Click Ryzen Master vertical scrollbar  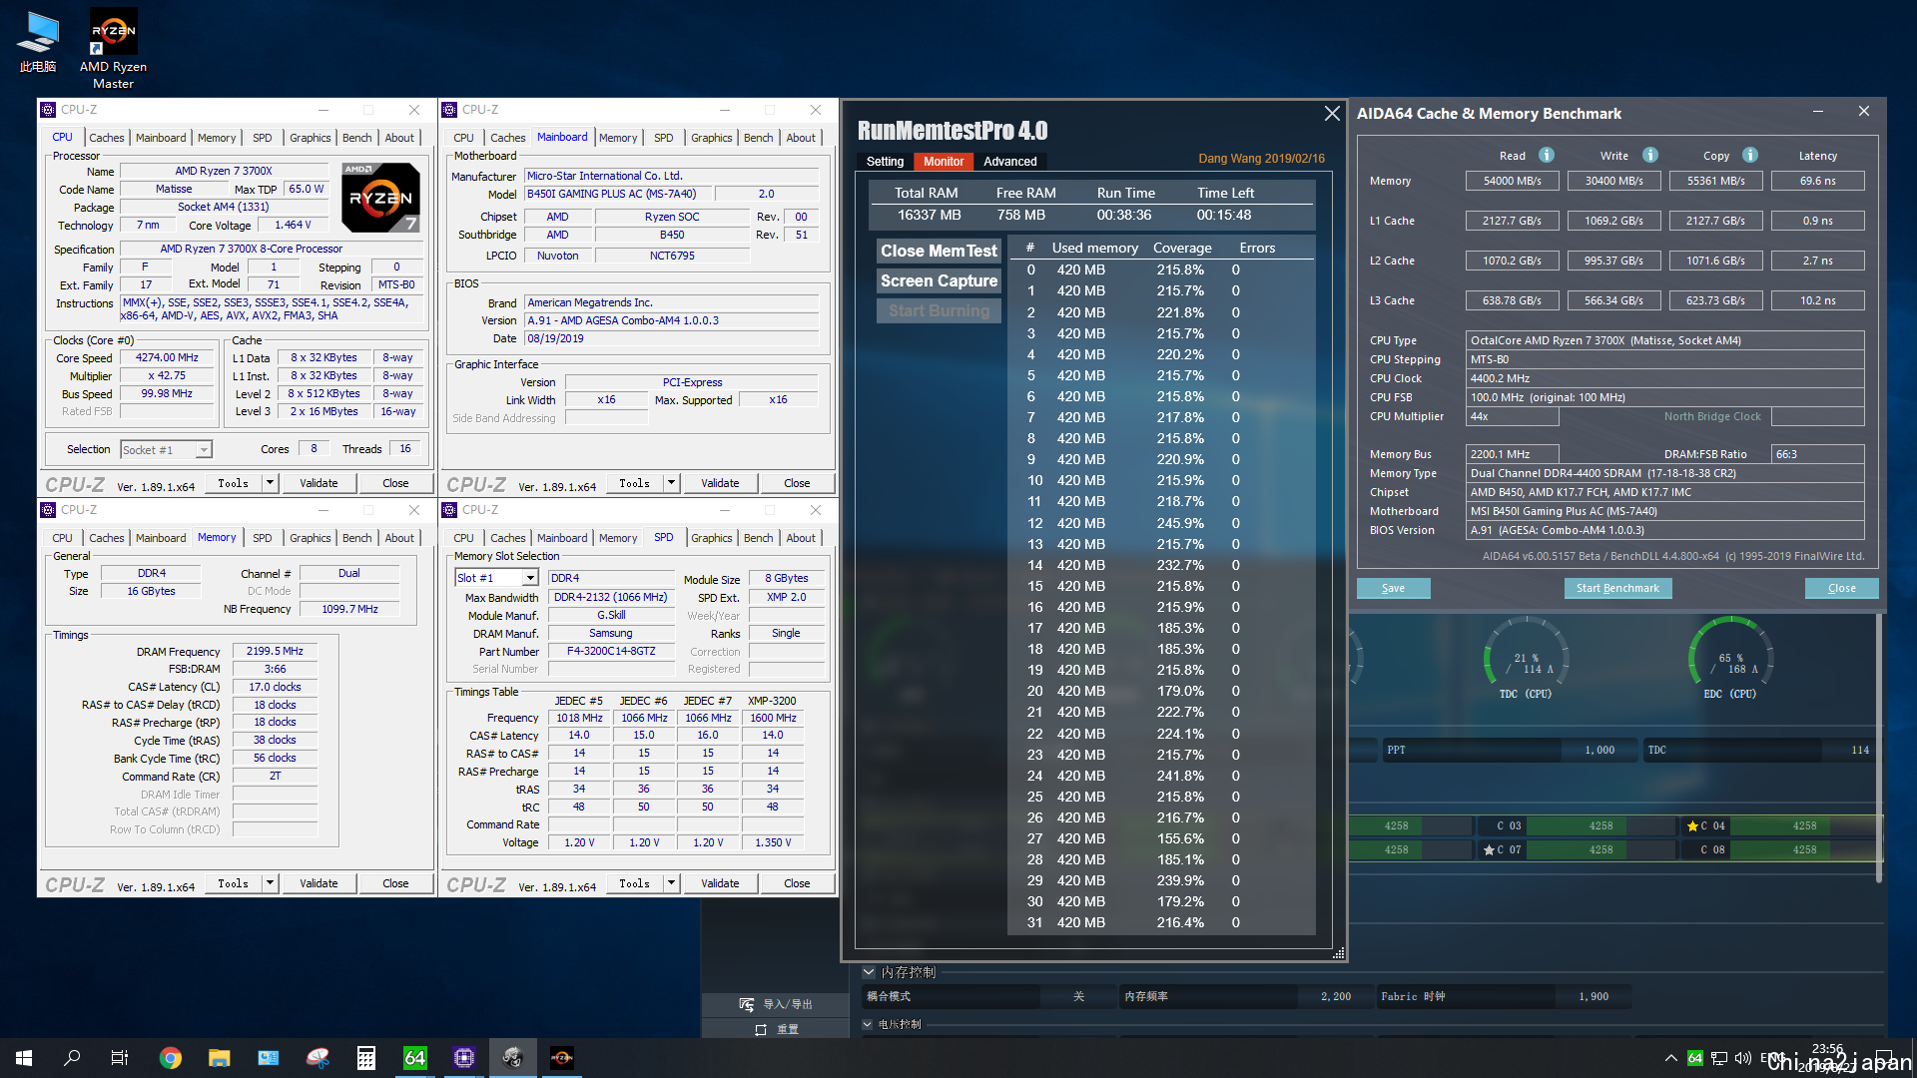(x=1879, y=749)
